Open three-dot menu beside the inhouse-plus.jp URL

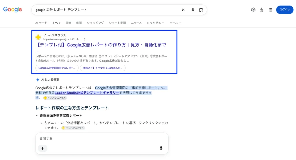84,39
